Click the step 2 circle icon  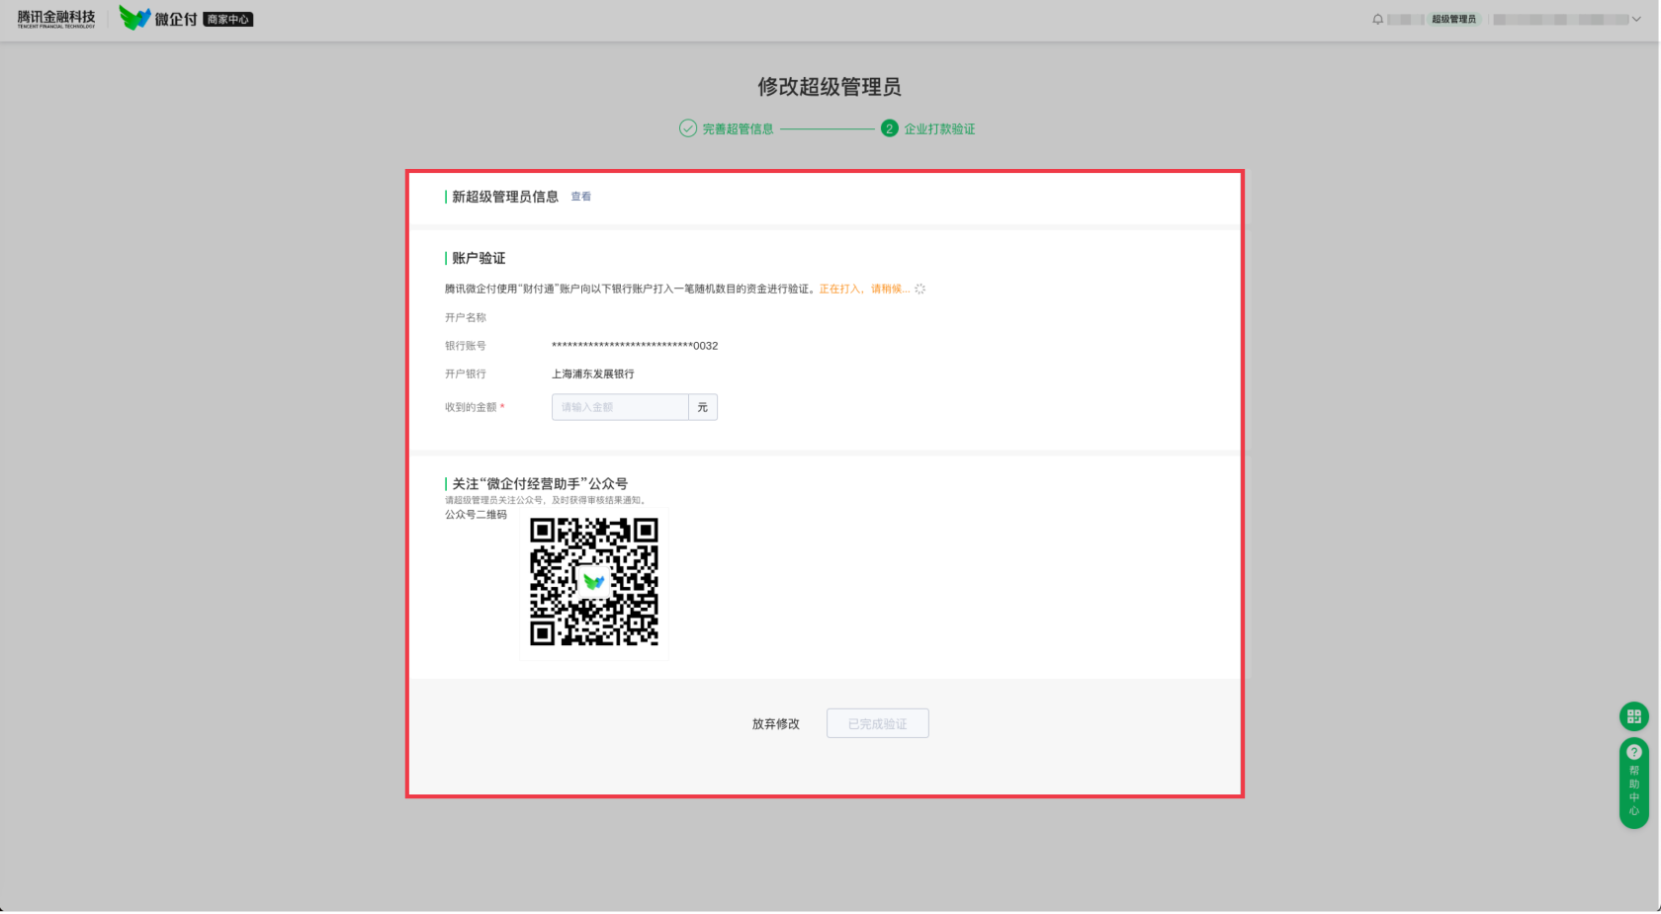pyautogui.click(x=889, y=128)
